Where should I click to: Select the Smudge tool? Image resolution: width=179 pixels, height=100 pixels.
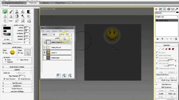(x=29, y=16)
